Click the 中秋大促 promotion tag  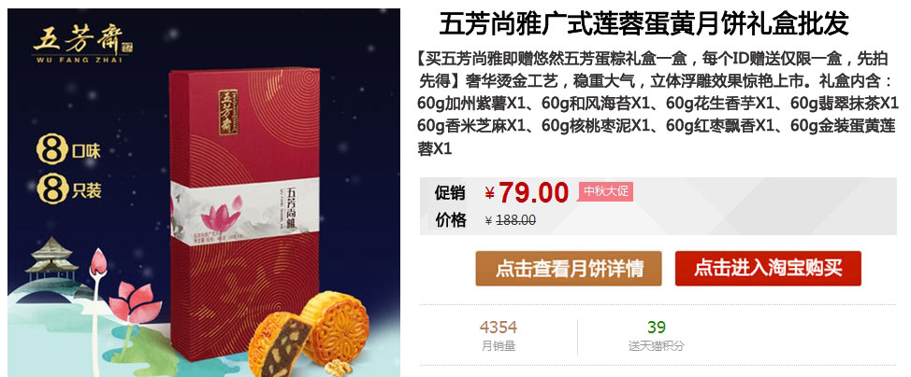(x=605, y=191)
